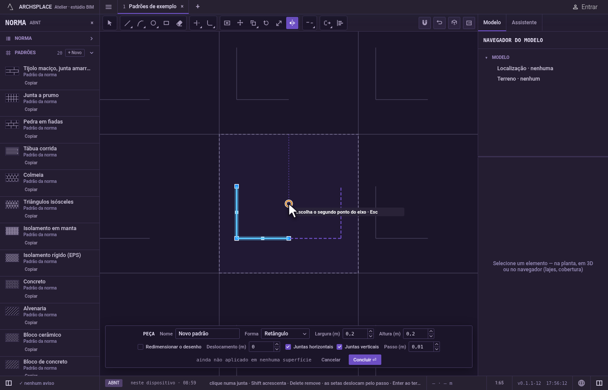Collapse the PADRÕES section chevron
Image resolution: width=608 pixels, height=390 pixels.
coord(92,53)
